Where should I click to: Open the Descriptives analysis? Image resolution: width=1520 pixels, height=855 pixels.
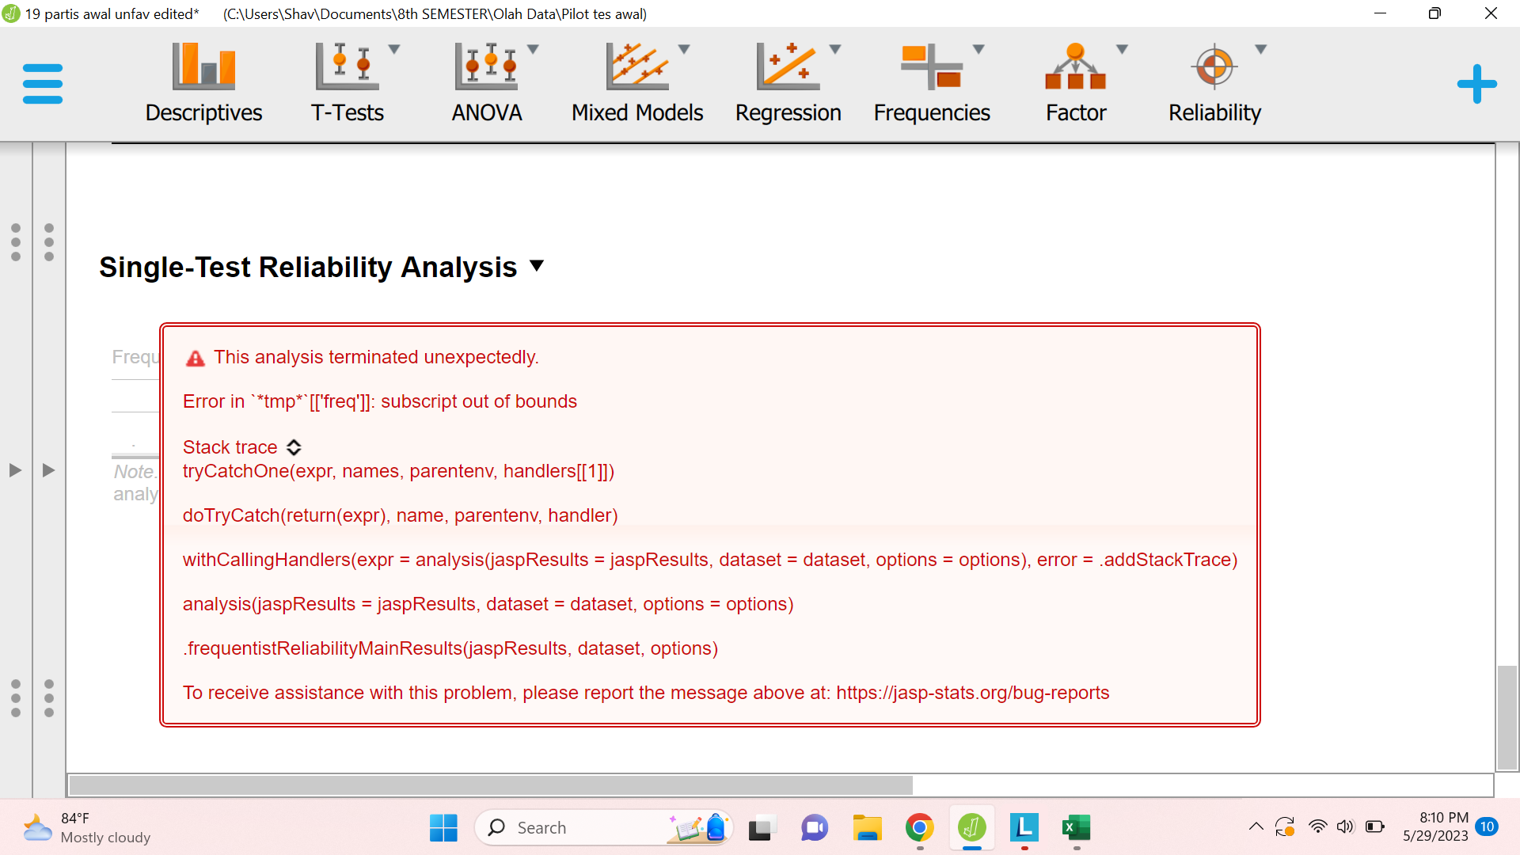[x=203, y=83]
